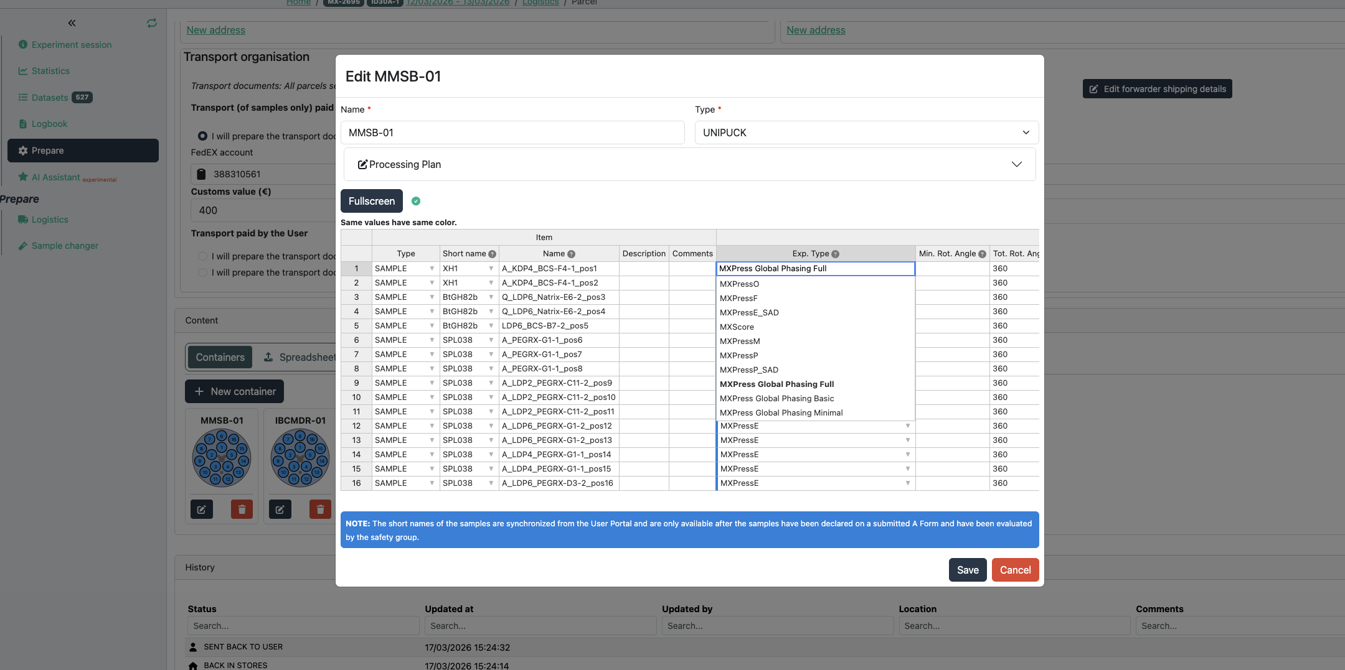The width and height of the screenshot is (1345, 670).
Task: Click the edit pencil icon under MMSB-01
Action: click(201, 509)
